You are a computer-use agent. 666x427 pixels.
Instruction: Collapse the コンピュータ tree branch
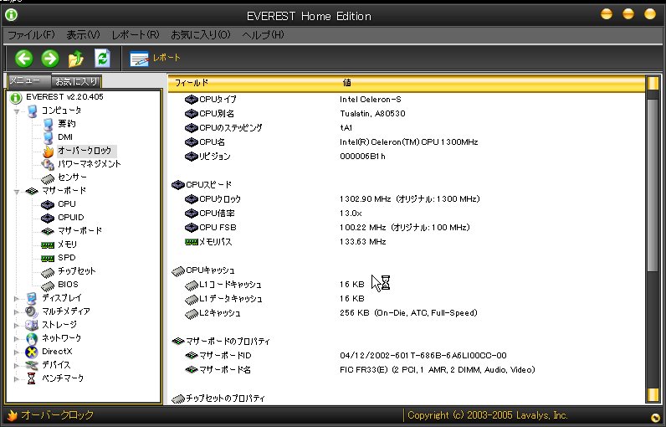[17, 111]
